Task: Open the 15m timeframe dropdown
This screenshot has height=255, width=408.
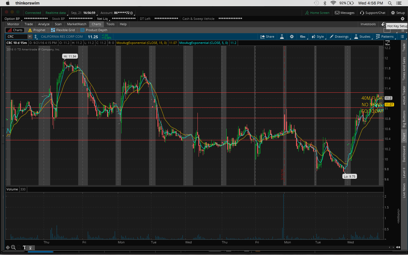Action: (303, 37)
